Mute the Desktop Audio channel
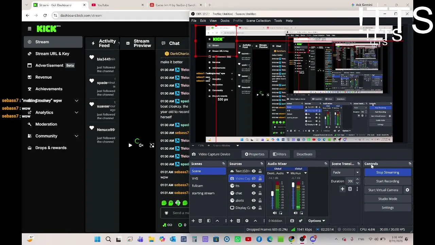Viewport: 435px width, 245px height. [x=275, y=213]
